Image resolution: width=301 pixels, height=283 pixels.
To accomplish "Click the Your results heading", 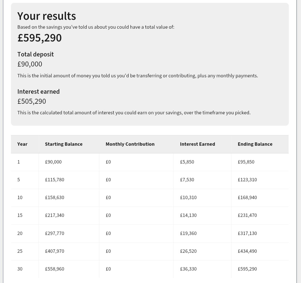I will 47,16.
